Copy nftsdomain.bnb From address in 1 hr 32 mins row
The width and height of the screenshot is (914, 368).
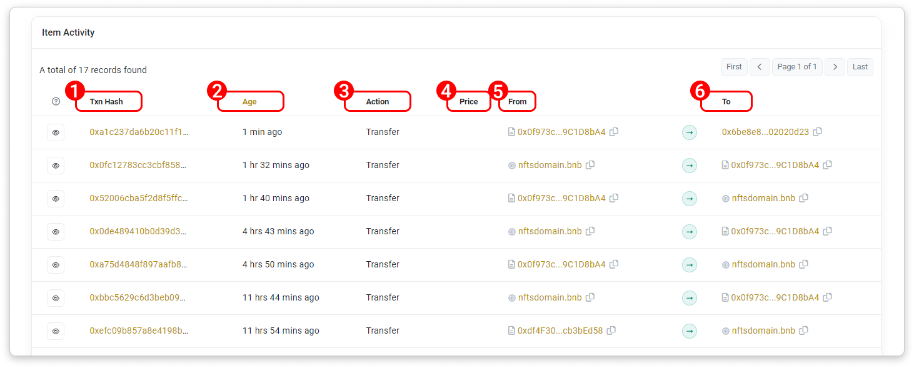point(590,165)
